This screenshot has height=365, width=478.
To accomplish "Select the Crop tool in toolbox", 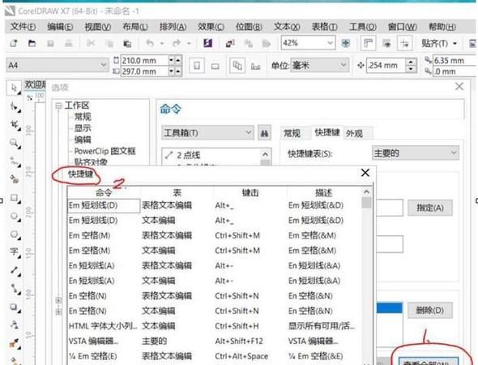I will click(x=15, y=125).
